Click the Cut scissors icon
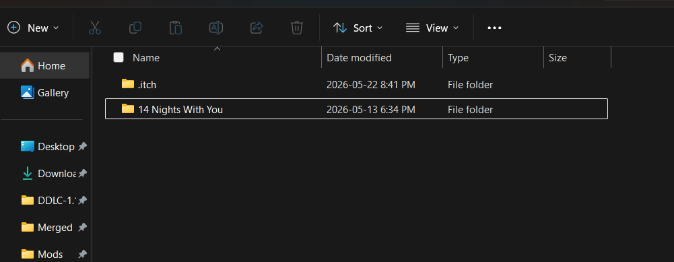The width and height of the screenshot is (674, 262). [94, 28]
